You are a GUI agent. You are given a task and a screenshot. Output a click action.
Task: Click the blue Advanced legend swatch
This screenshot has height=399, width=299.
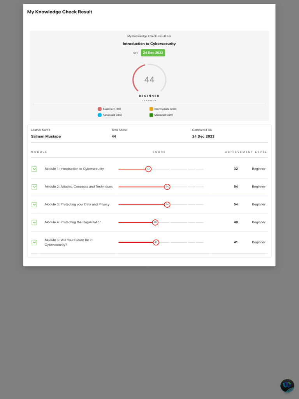pos(100,115)
